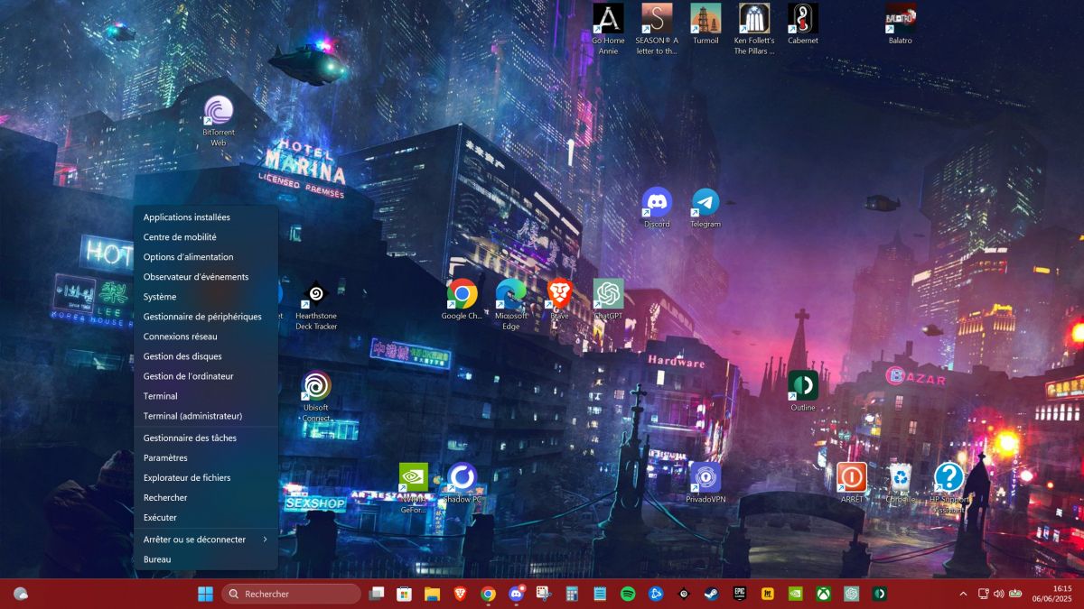Select the Google Chrome desktop shortcut
The height and width of the screenshot is (609, 1084).
pyautogui.click(x=463, y=300)
